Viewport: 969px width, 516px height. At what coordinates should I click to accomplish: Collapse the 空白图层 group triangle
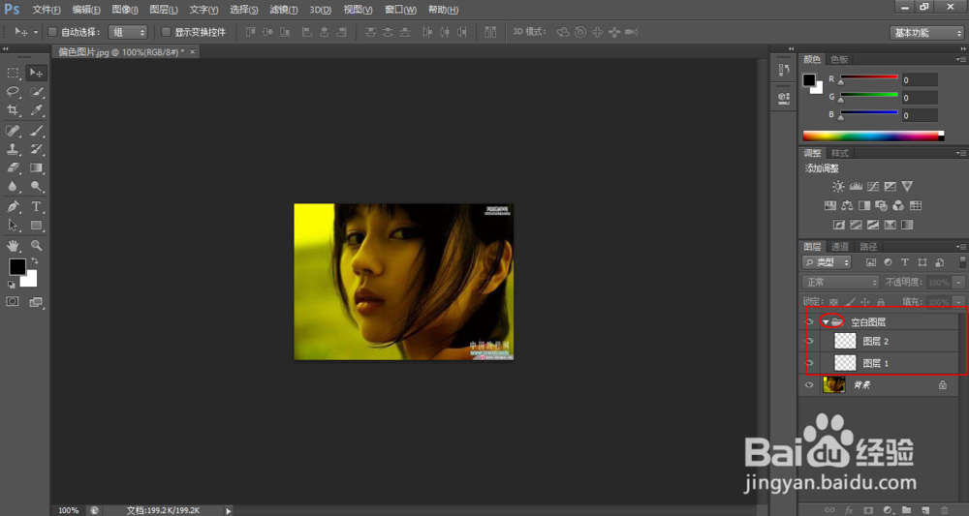(x=826, y=322)
